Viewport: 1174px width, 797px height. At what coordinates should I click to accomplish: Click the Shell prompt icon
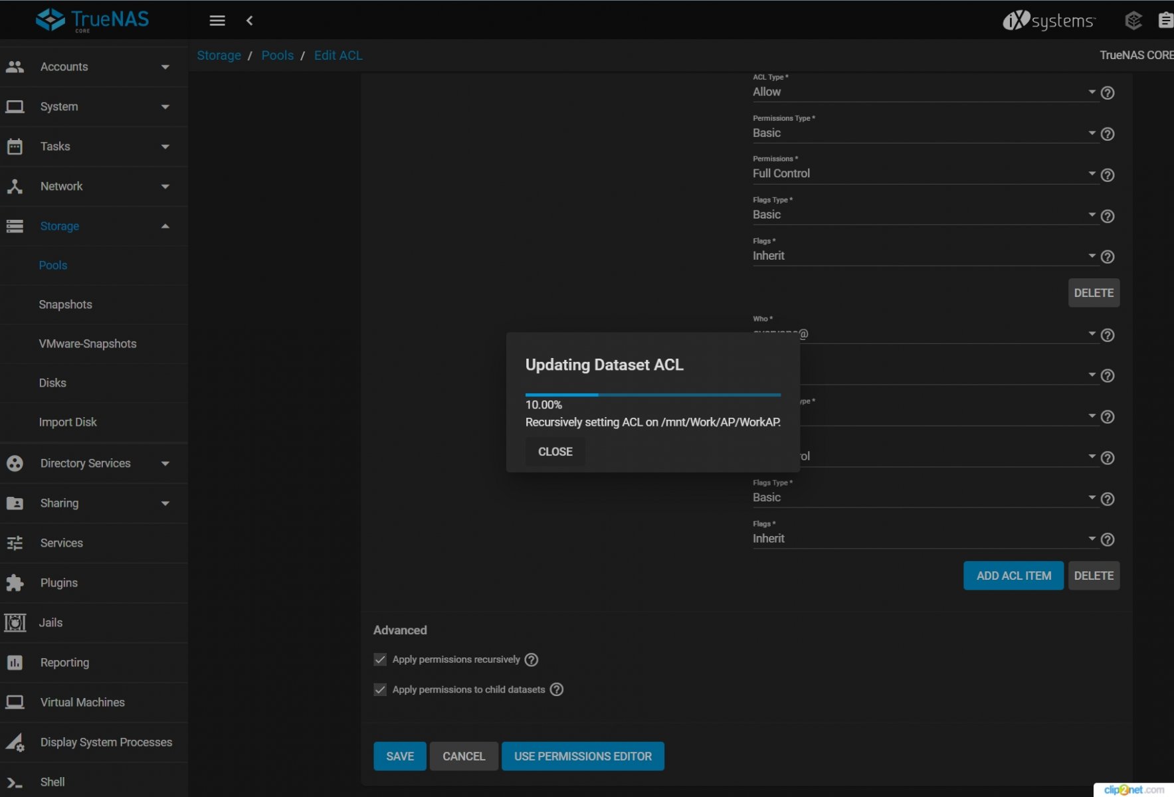[15, 782]
